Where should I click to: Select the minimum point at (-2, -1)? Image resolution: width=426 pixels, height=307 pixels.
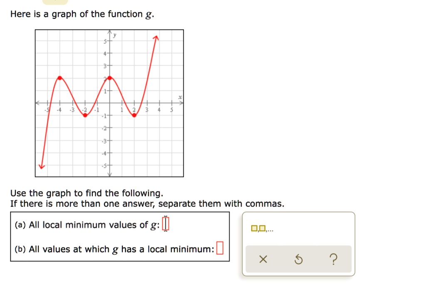click(85, 115)
